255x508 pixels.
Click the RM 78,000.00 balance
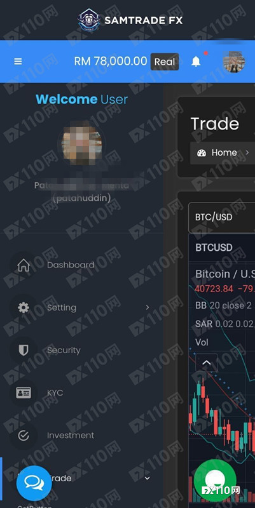tap(110, 61)
